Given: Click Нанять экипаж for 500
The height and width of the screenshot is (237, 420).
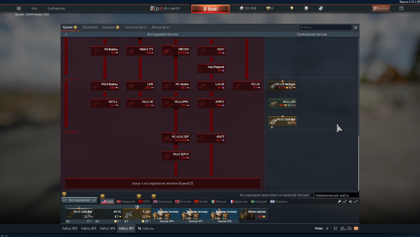Looking at the screenshot, I should 253,214.
